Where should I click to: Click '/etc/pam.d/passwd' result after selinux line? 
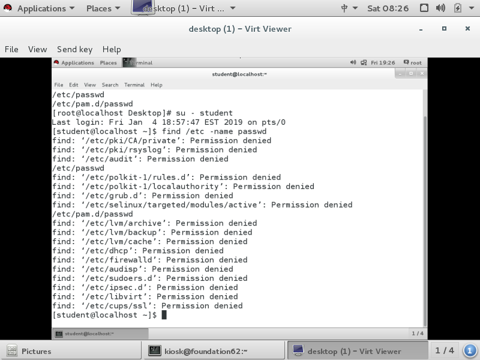coord(92,214)
